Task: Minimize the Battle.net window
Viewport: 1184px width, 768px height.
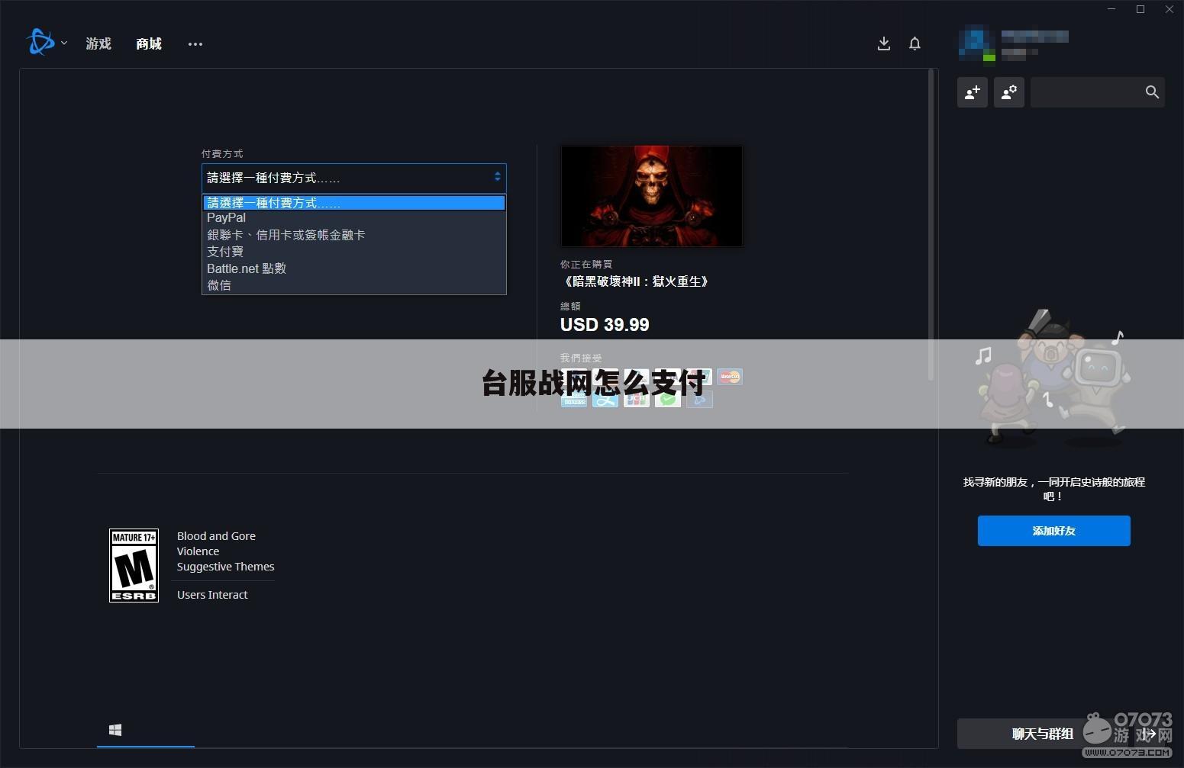Action: [x=1112, y=9]
